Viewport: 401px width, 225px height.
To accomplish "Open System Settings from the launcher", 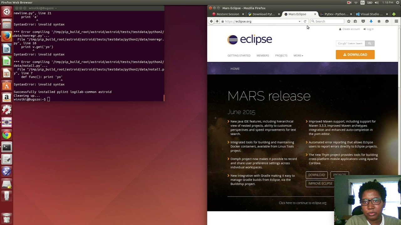I will (x=7, y=110).
